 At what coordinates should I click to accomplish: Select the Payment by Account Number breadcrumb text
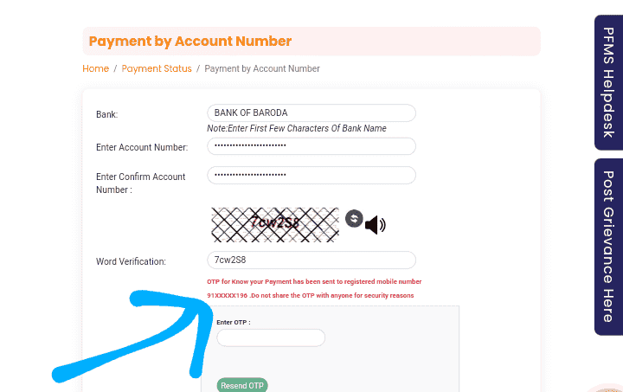[262, 68]
